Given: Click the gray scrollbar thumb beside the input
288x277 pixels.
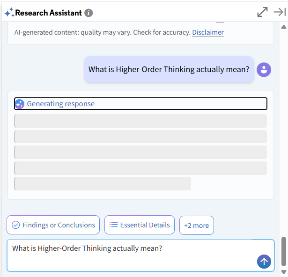Looking at the screenshot, I should [284, 251].
